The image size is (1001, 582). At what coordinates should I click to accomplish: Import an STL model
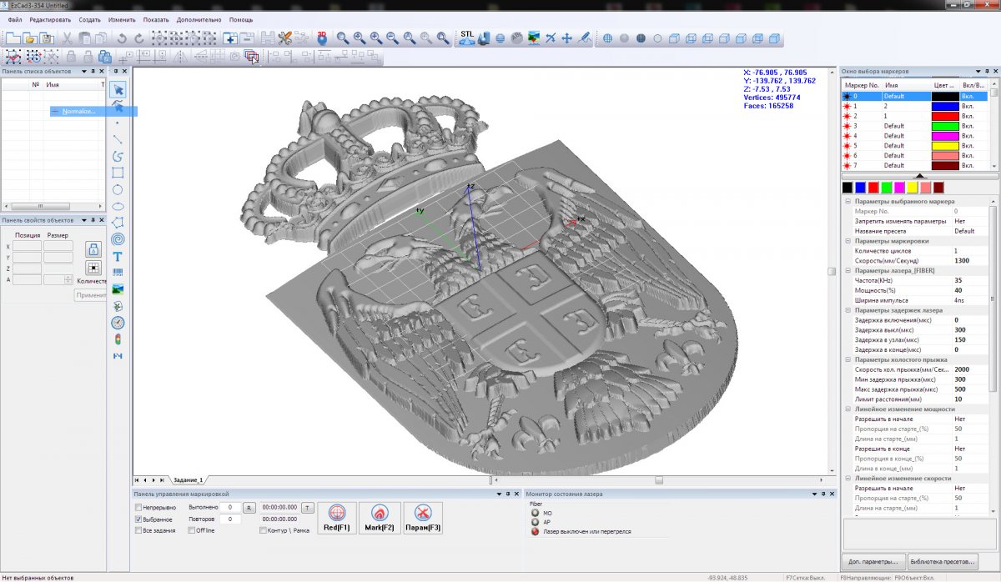466,38
